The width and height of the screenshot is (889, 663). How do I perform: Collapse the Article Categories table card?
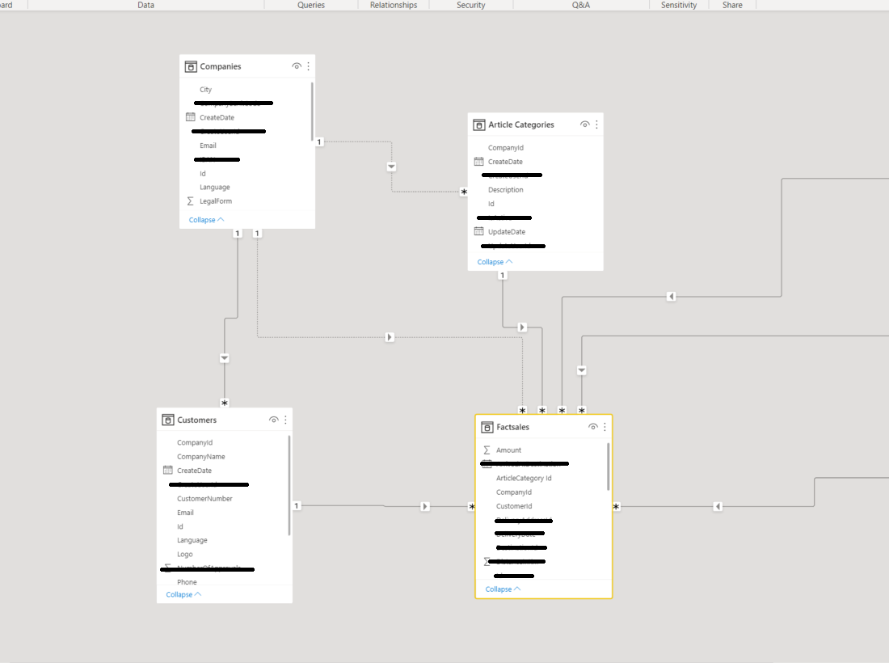[x=495, y=261]
